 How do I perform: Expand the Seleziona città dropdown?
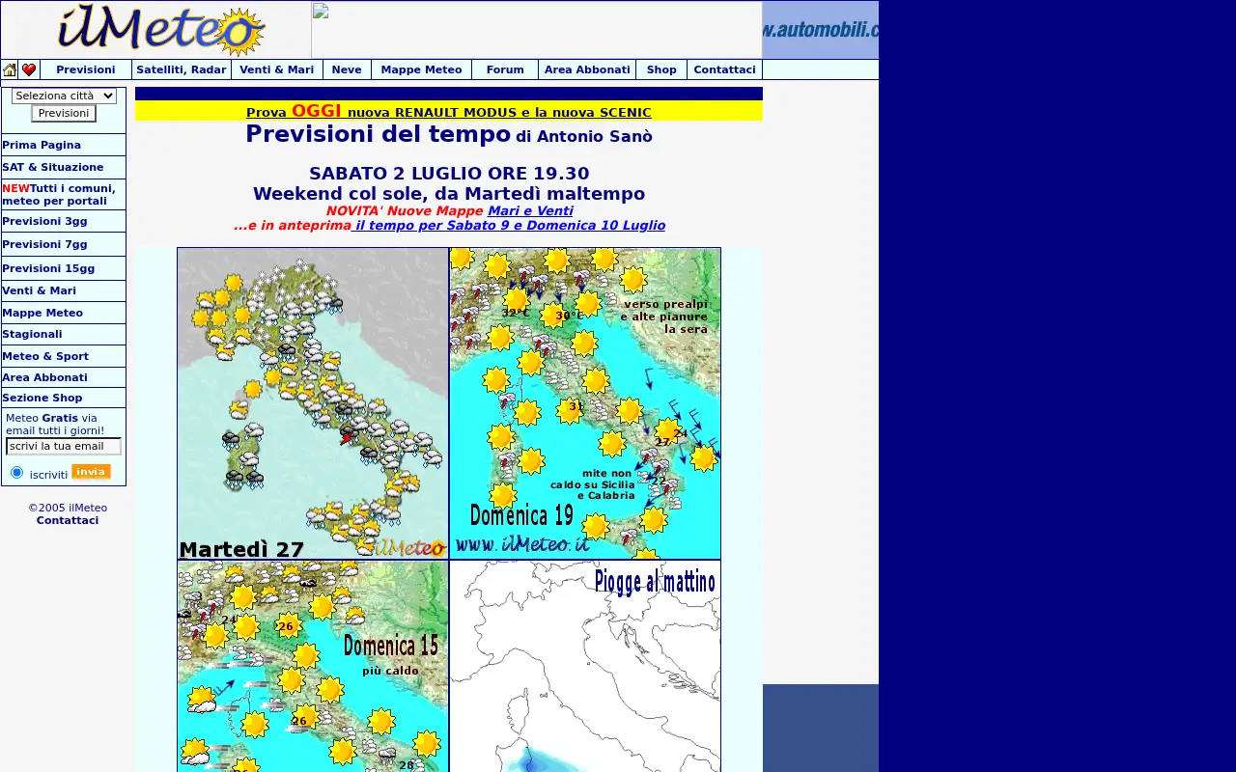64,96
